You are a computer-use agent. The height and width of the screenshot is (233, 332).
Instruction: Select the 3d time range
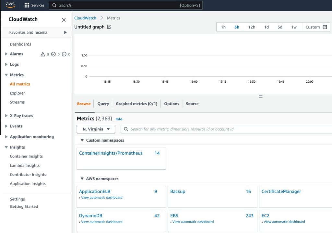(280, 27)
